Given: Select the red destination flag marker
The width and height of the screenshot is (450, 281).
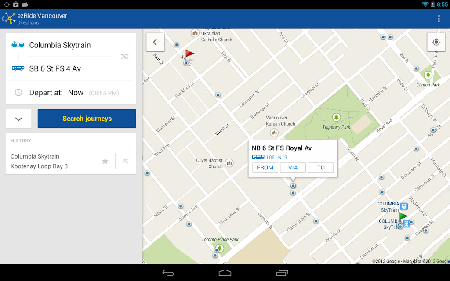Looking at the screenshot, I should (x=189, y=54).
